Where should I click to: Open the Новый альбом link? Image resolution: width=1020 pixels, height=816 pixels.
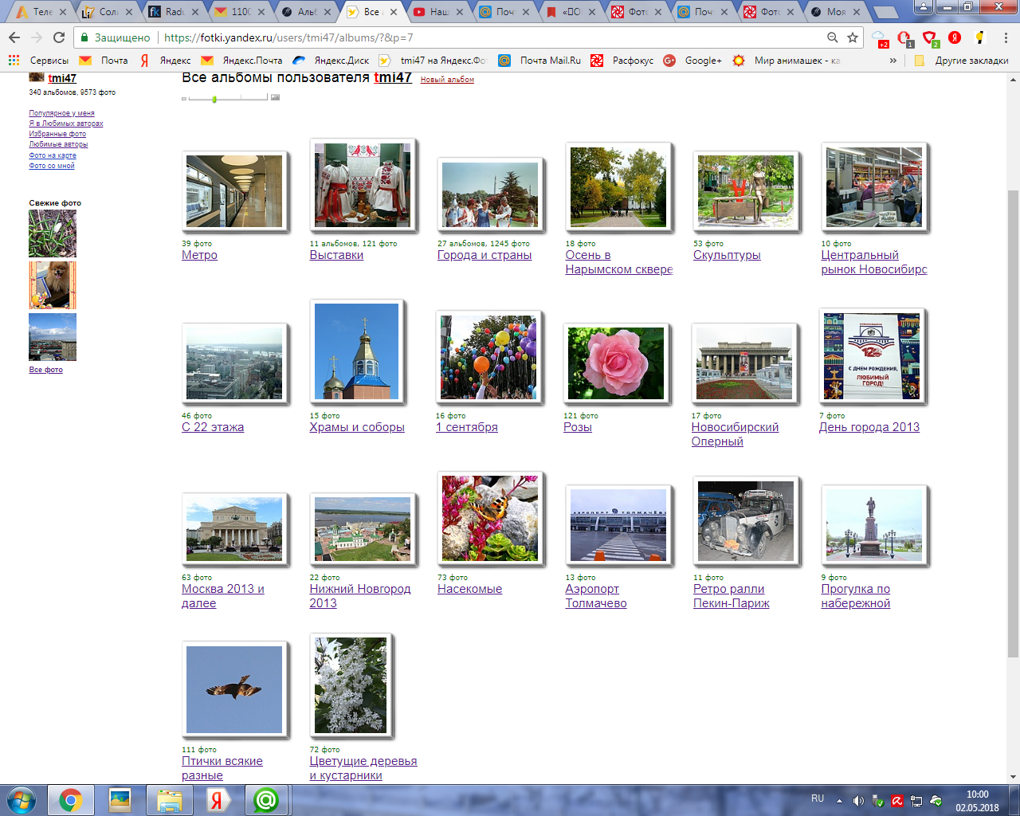coord(447,80)
